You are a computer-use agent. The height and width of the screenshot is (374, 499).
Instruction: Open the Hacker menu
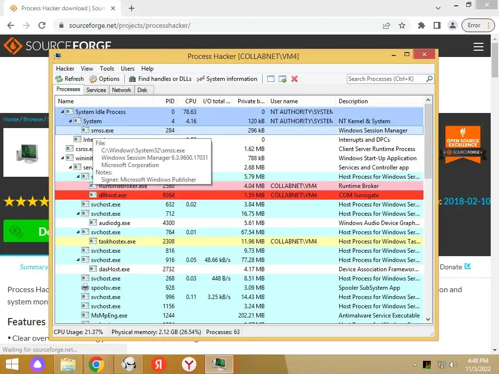point(65,68)
